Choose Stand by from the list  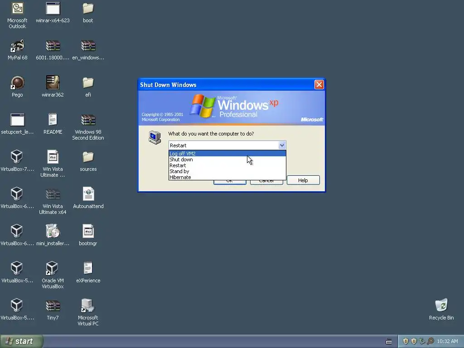click(x=227, y=171)
